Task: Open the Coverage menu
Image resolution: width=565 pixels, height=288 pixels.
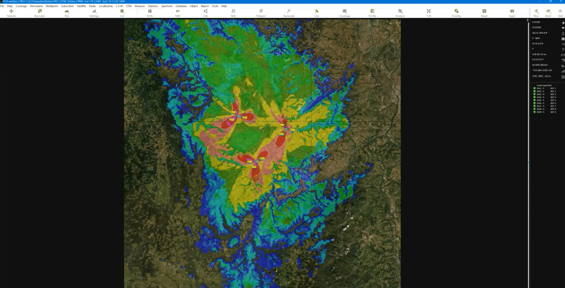Action: point(21,6)
